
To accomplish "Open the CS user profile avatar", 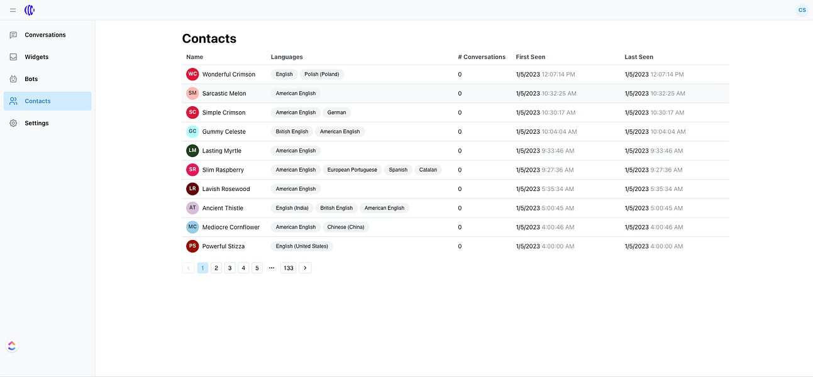I will click(x=802, y=10).
